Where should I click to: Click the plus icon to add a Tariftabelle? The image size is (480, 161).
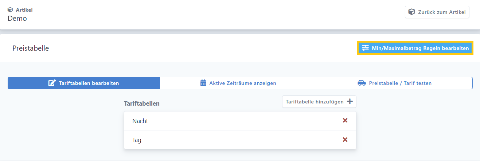[350, 102]
